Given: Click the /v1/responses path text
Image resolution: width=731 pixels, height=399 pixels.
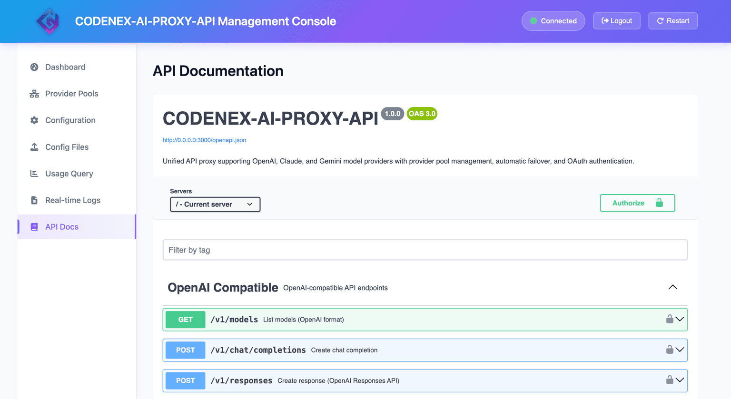Looking at the screenshot, I should tap(241, 380).
